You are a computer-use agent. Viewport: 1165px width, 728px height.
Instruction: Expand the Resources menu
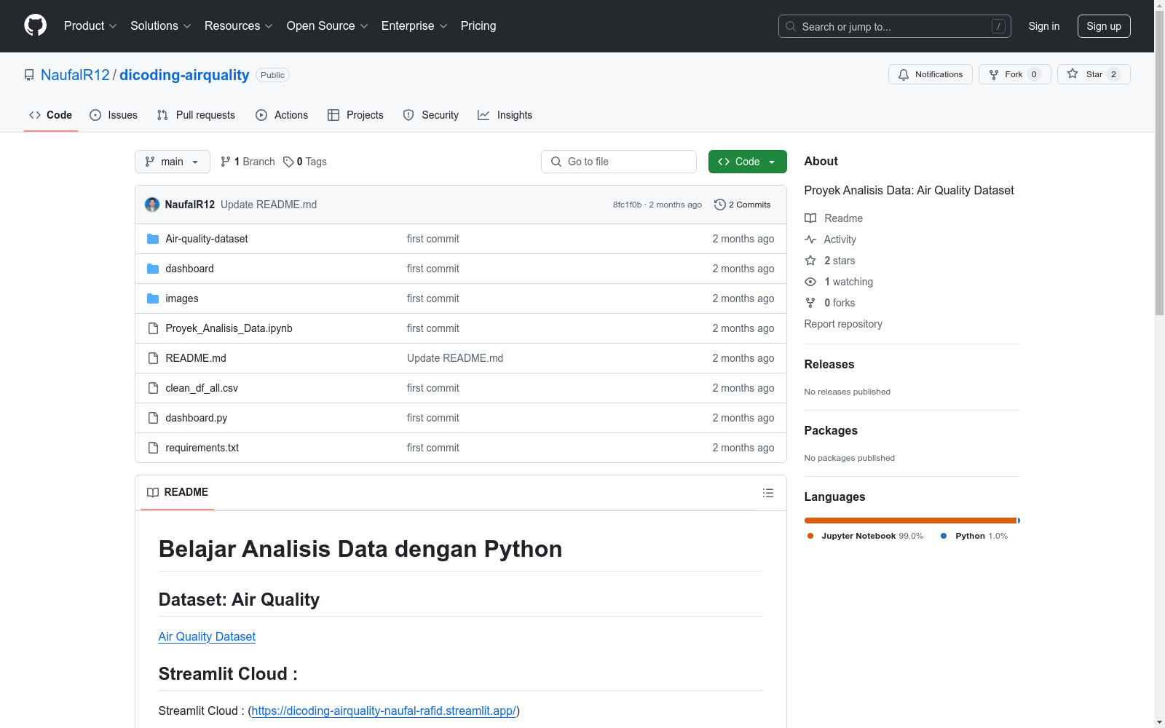point(239,26)
